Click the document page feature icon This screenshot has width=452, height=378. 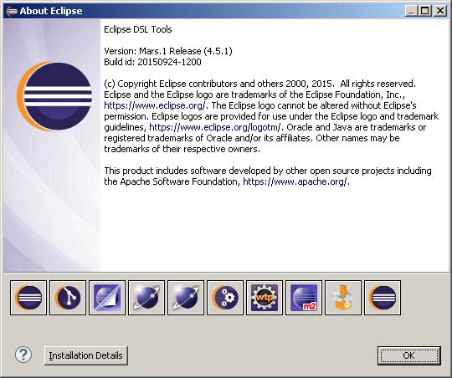(107, 298)
